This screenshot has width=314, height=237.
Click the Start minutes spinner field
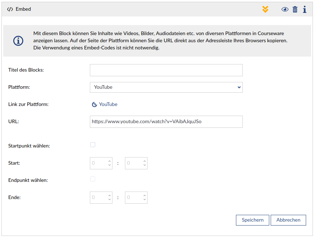point(98,163)
